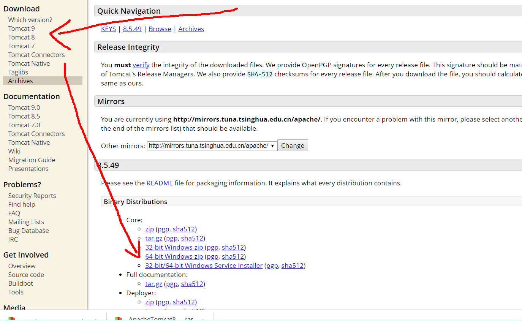Download the 32-bit/64-bit Windows Service Installer
522x321 pixels.
pyautogui.click(x=204, y=266)
